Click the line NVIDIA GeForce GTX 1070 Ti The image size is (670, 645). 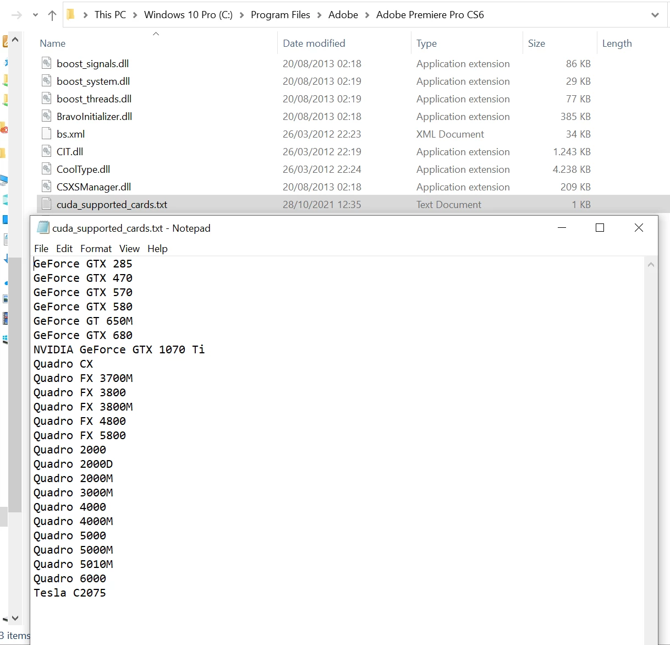[x=119, y=349]
